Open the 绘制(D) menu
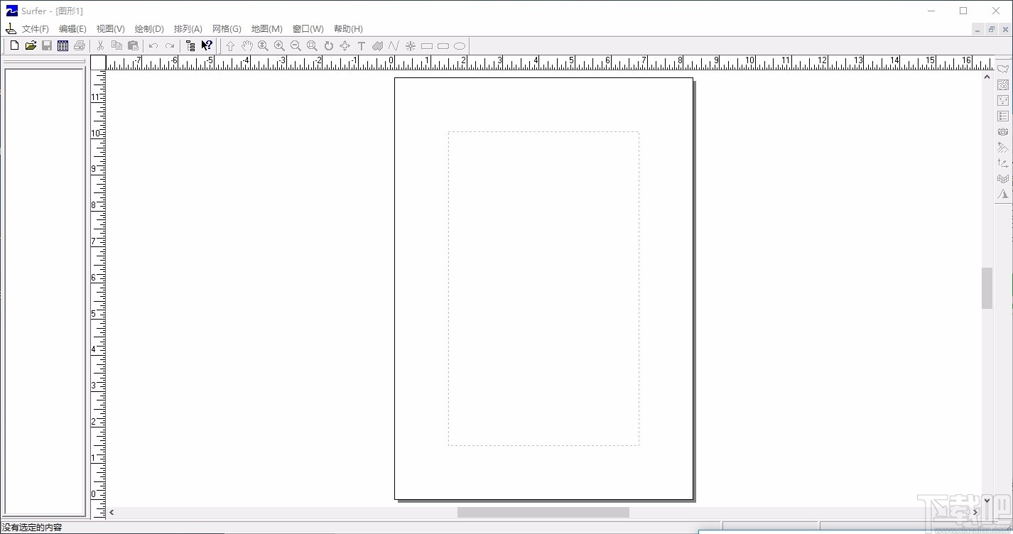This screenshot has width=1013, height=534. pyautogui.click(x=149, y=29)
